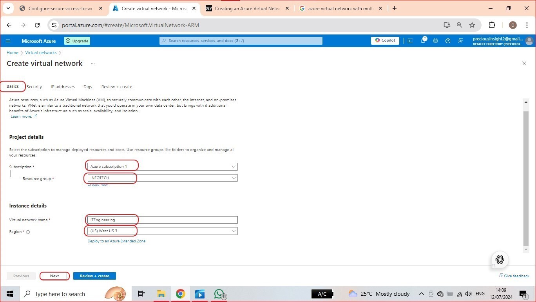Launch File Explorer from the taskbar
The image size is (536, 302).
[161, 294]
